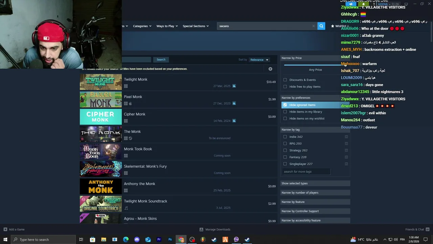Viewport: 433px width, 244px height.
Task: Tick the Indie tag checkbox
Action: coord(285,137)
